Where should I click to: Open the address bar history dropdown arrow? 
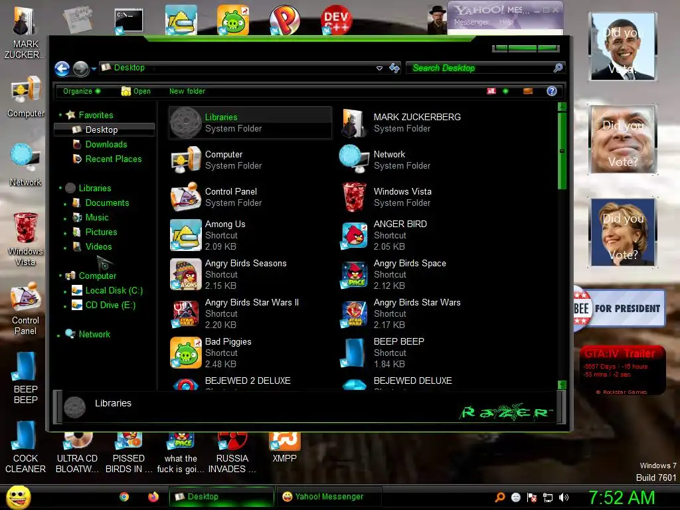[x=379, y=68]
